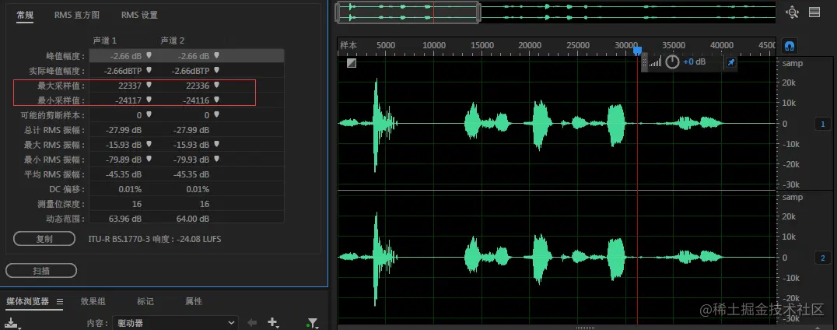
Task: Click the import file icon in Media Browser
Action: 12,323
